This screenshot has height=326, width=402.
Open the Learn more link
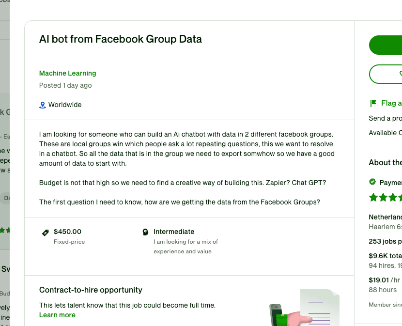point(57,315)
